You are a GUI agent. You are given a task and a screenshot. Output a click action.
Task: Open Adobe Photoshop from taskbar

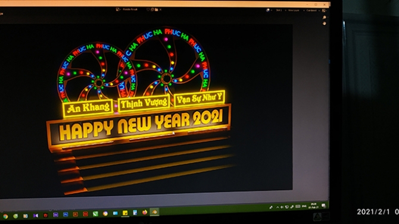pos(66,214)
